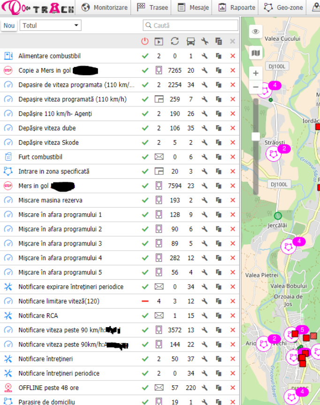Toggle enabled checkmark for Intrare in zona specificată

(145, 172)
